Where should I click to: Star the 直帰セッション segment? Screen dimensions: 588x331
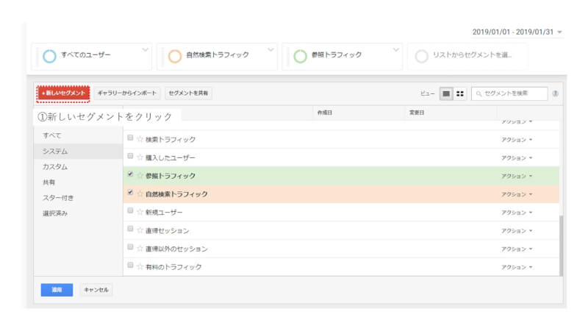140,230
